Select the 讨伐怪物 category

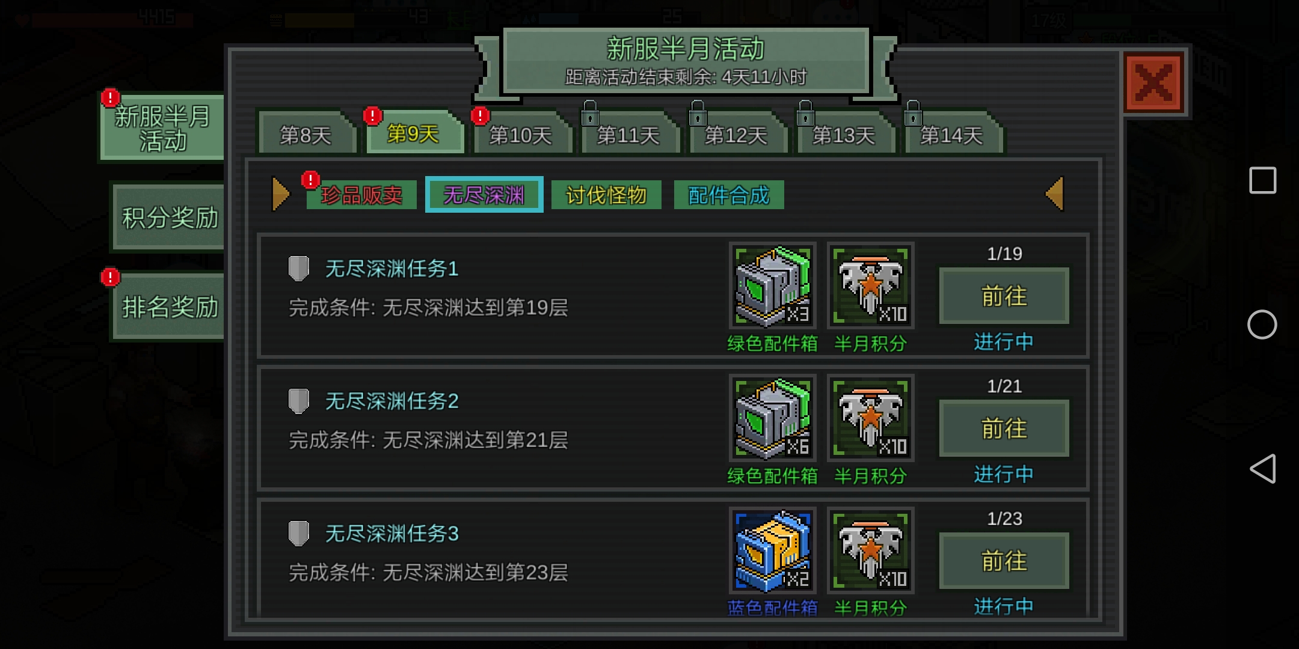606,195
